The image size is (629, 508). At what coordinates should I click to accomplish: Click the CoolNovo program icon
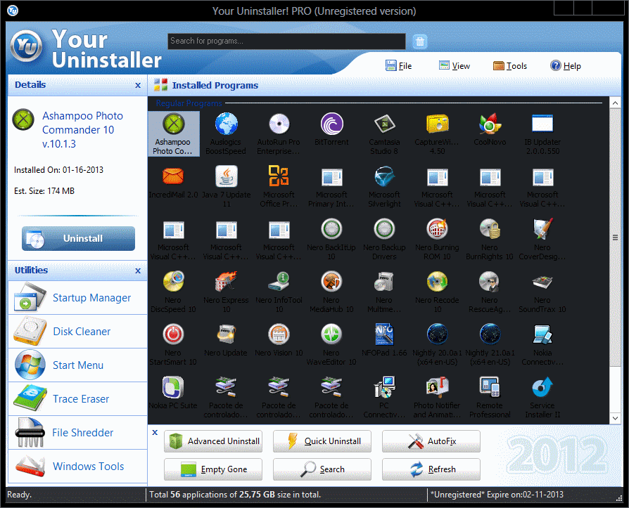pyautogui.click(x=490, y=125)
